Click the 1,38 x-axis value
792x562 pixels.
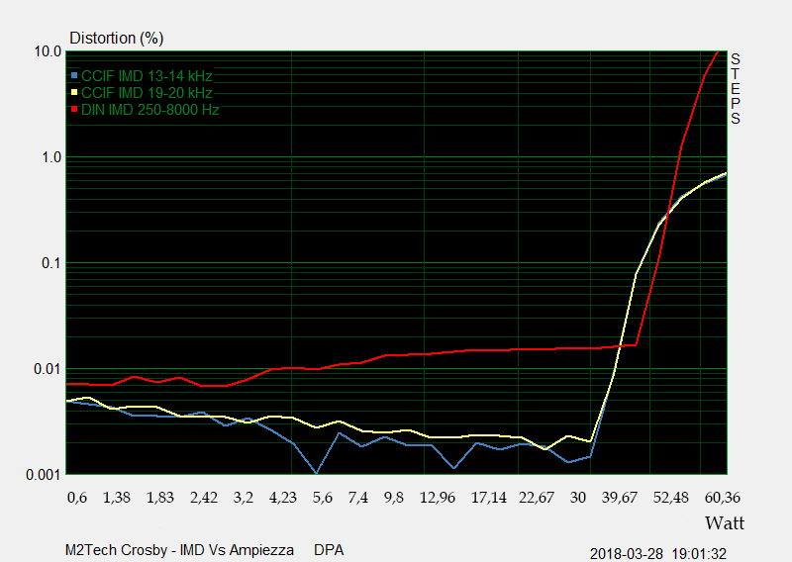click(x=117, y=498)
